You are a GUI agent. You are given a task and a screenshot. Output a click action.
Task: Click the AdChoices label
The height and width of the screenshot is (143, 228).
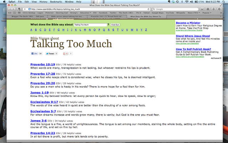point(216,58)
